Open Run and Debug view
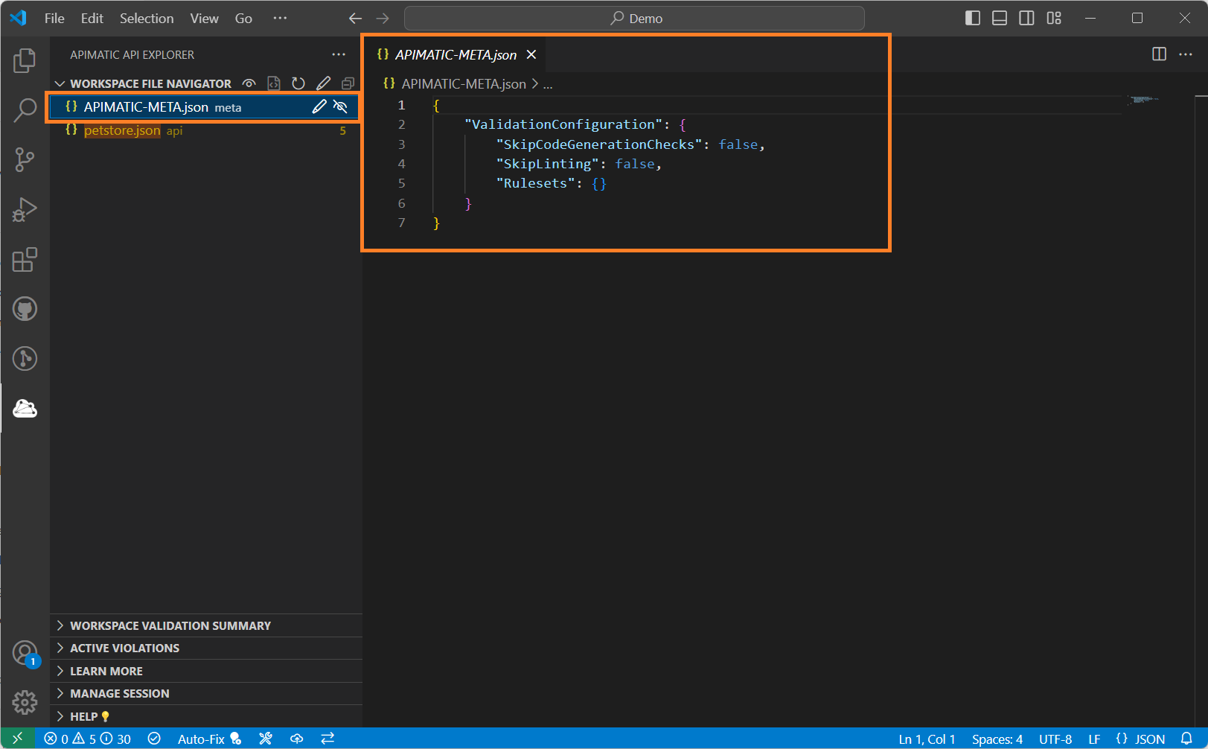This screenshot has width=1208, height=749. 25,209
